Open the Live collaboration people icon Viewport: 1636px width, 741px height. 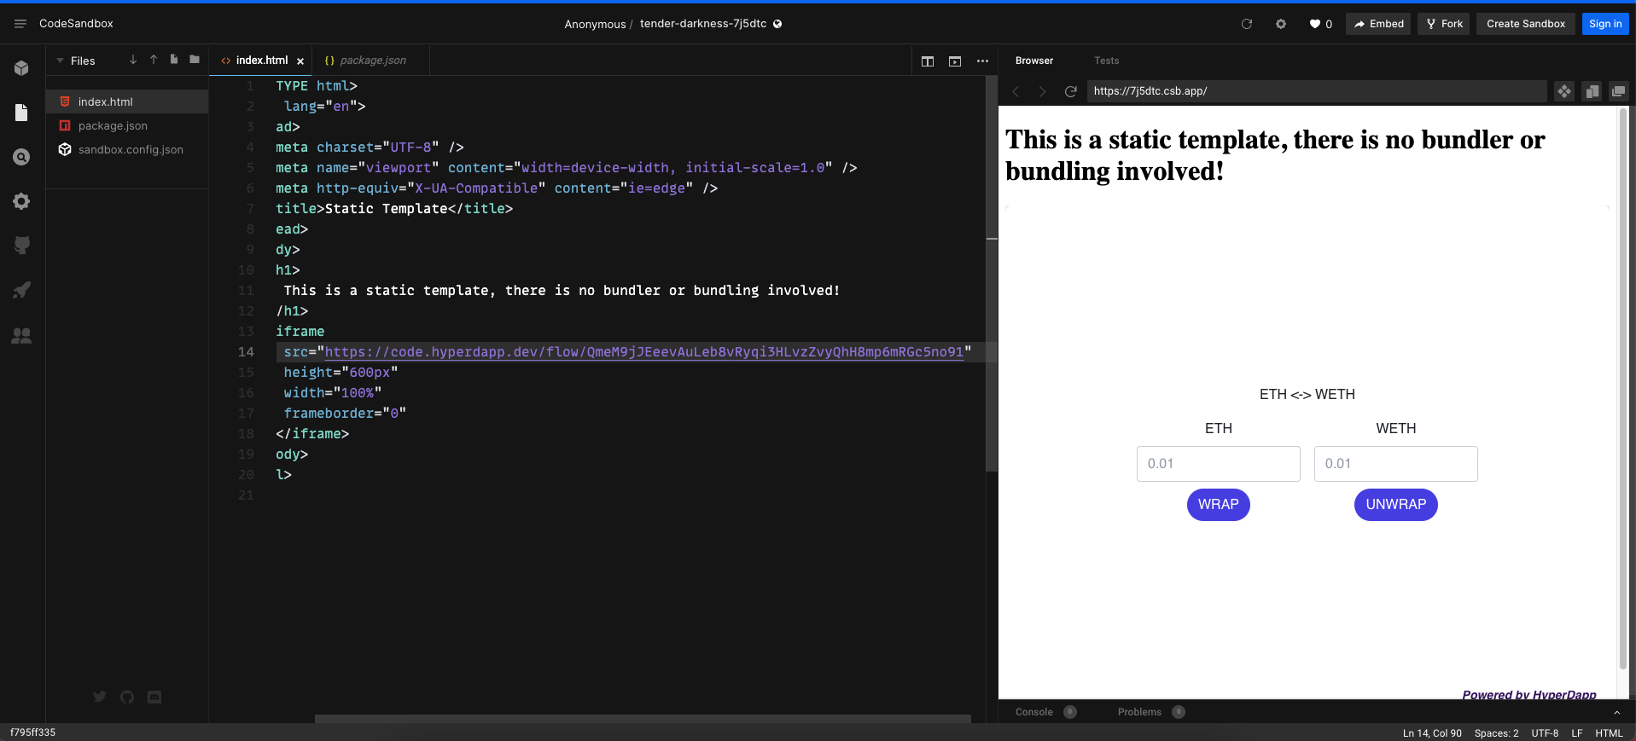coord(22,336)
